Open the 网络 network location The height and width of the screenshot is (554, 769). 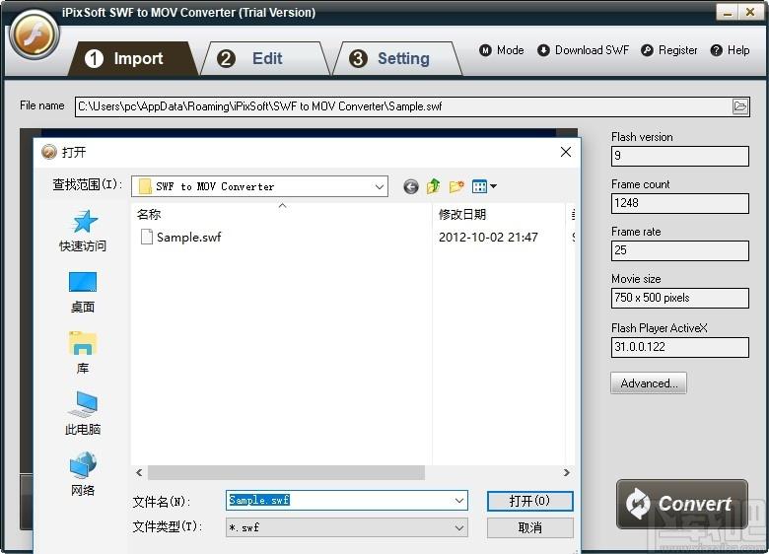coord(83,474)
